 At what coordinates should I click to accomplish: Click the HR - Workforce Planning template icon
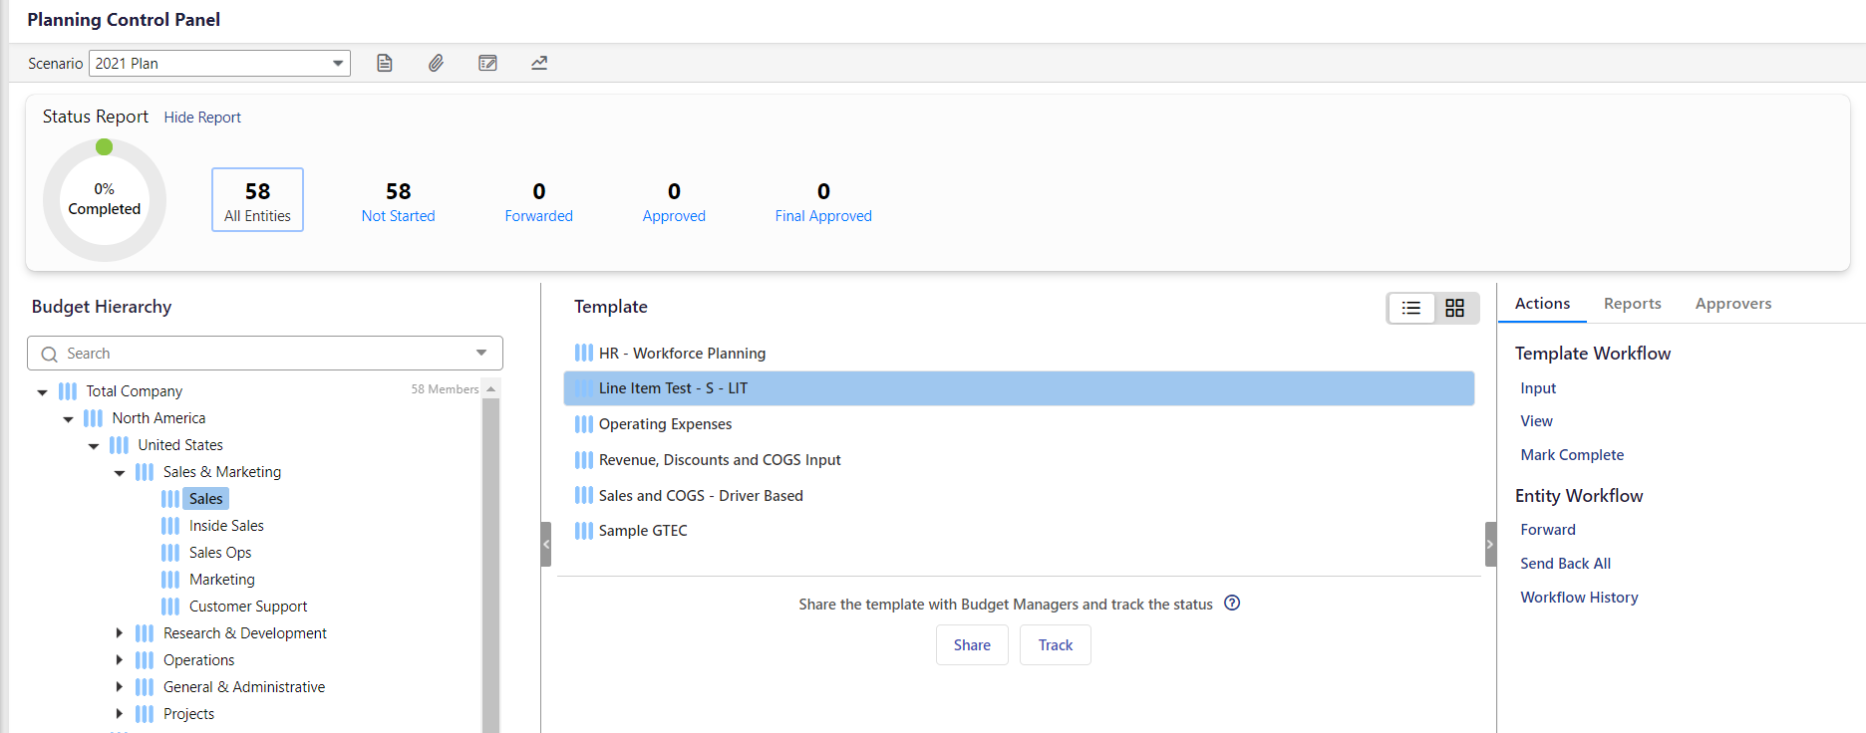(x=584, y=353)
